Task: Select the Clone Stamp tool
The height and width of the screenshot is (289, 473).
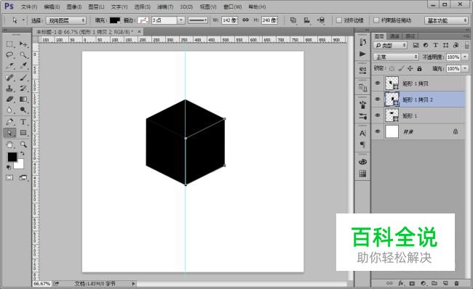Action: click(9, 89)
